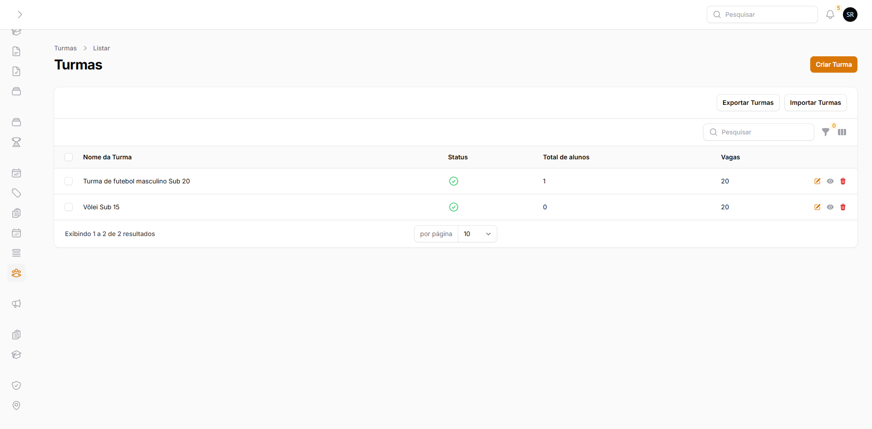Go to Turmas breadcrumb link

pyautogui.click(x=65, y=48)
